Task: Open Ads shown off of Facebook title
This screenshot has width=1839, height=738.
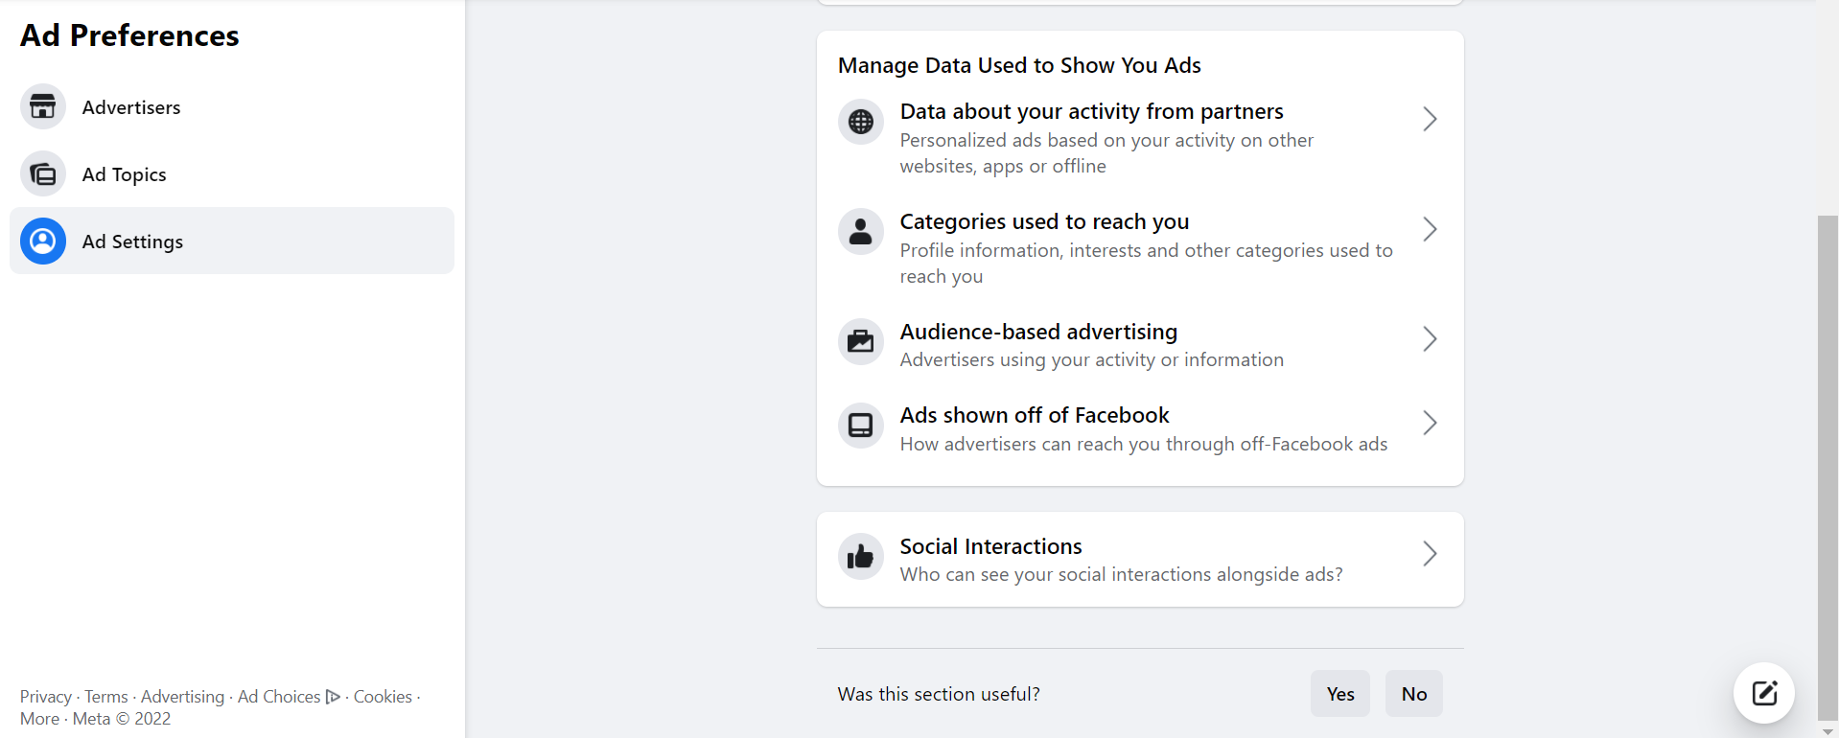Action: click(x=1035, y=415)
